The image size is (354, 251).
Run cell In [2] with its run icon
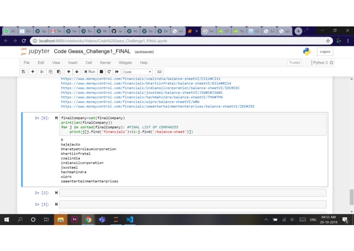pos(56,193)
